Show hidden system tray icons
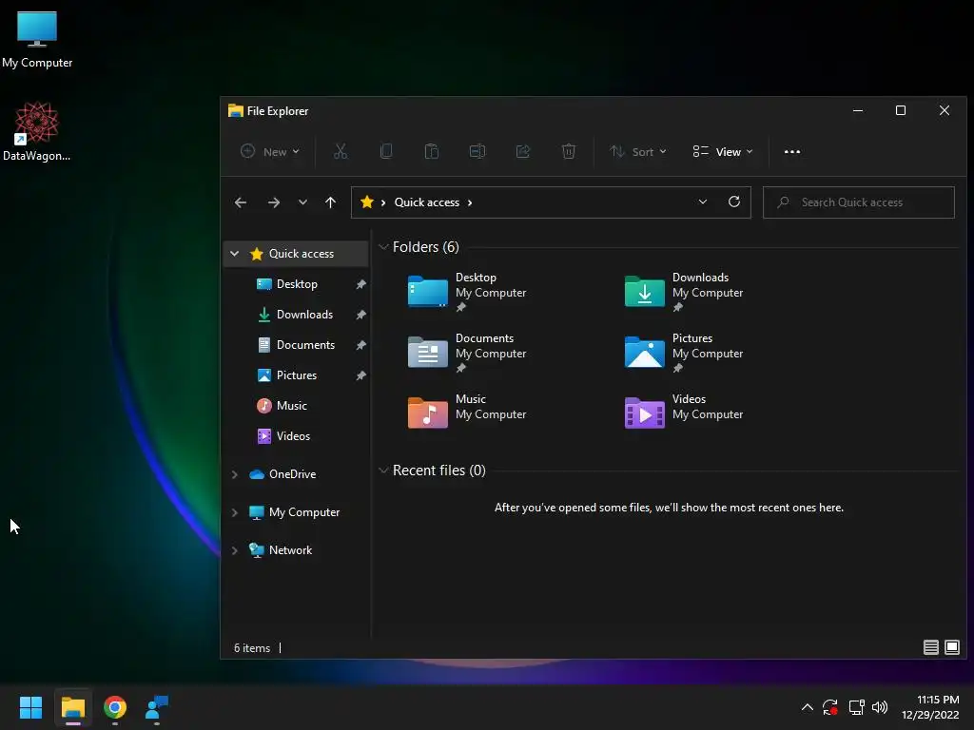This screenshot has height=730, width=974. 807,707
